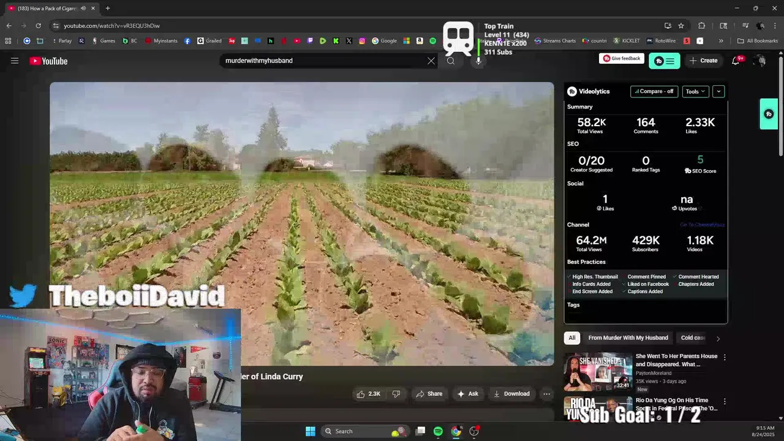784x441 pixels.
Task: Dislike the video with thumbs down
Action: click(396, 394)
